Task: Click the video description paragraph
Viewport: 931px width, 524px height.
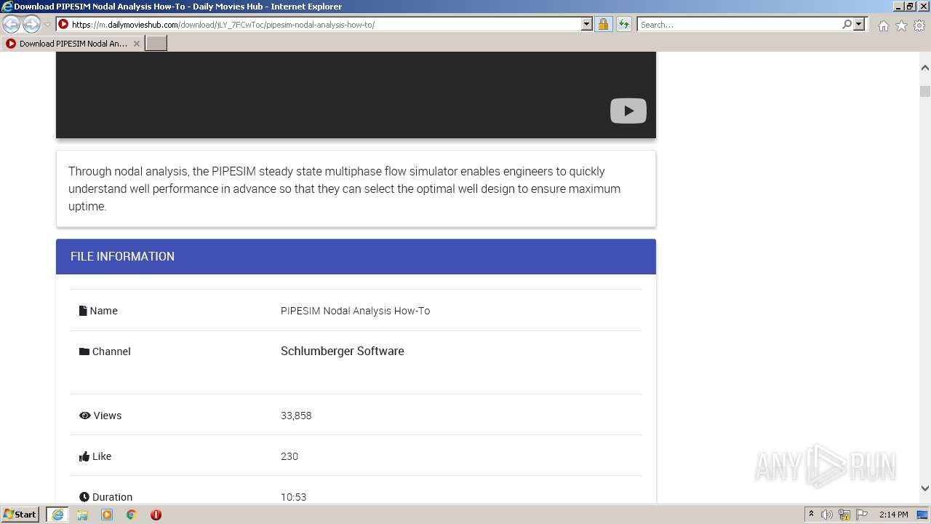Action: tap(345, 188)
